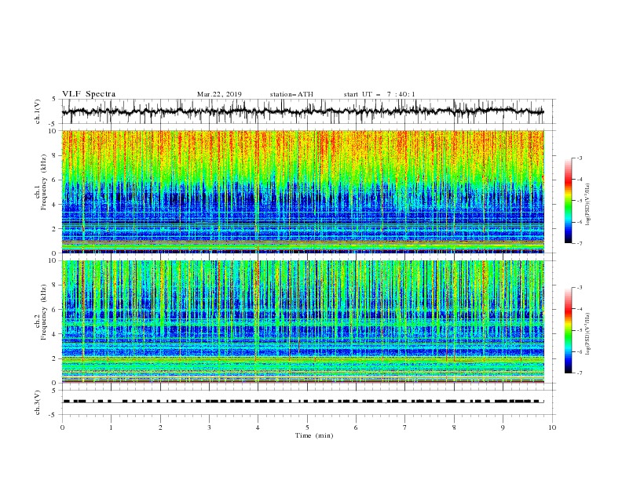This screenshot has height=480, width=622.
Task: Click the 'Time (min)' axis title
Action: [x=314, y=435]
